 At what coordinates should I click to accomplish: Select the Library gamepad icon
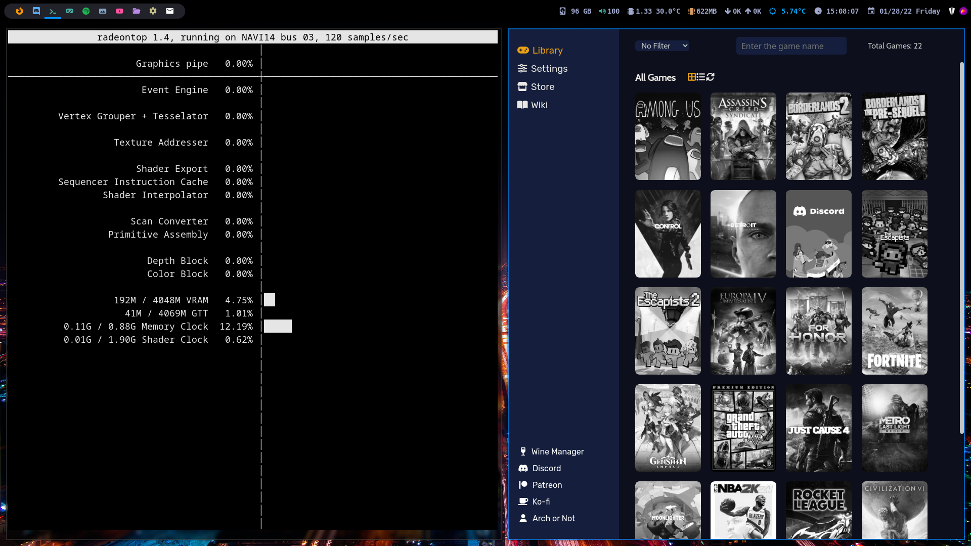pyautogui.click(x=523, y=51)
